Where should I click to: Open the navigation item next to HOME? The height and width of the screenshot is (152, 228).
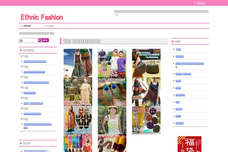51,26
